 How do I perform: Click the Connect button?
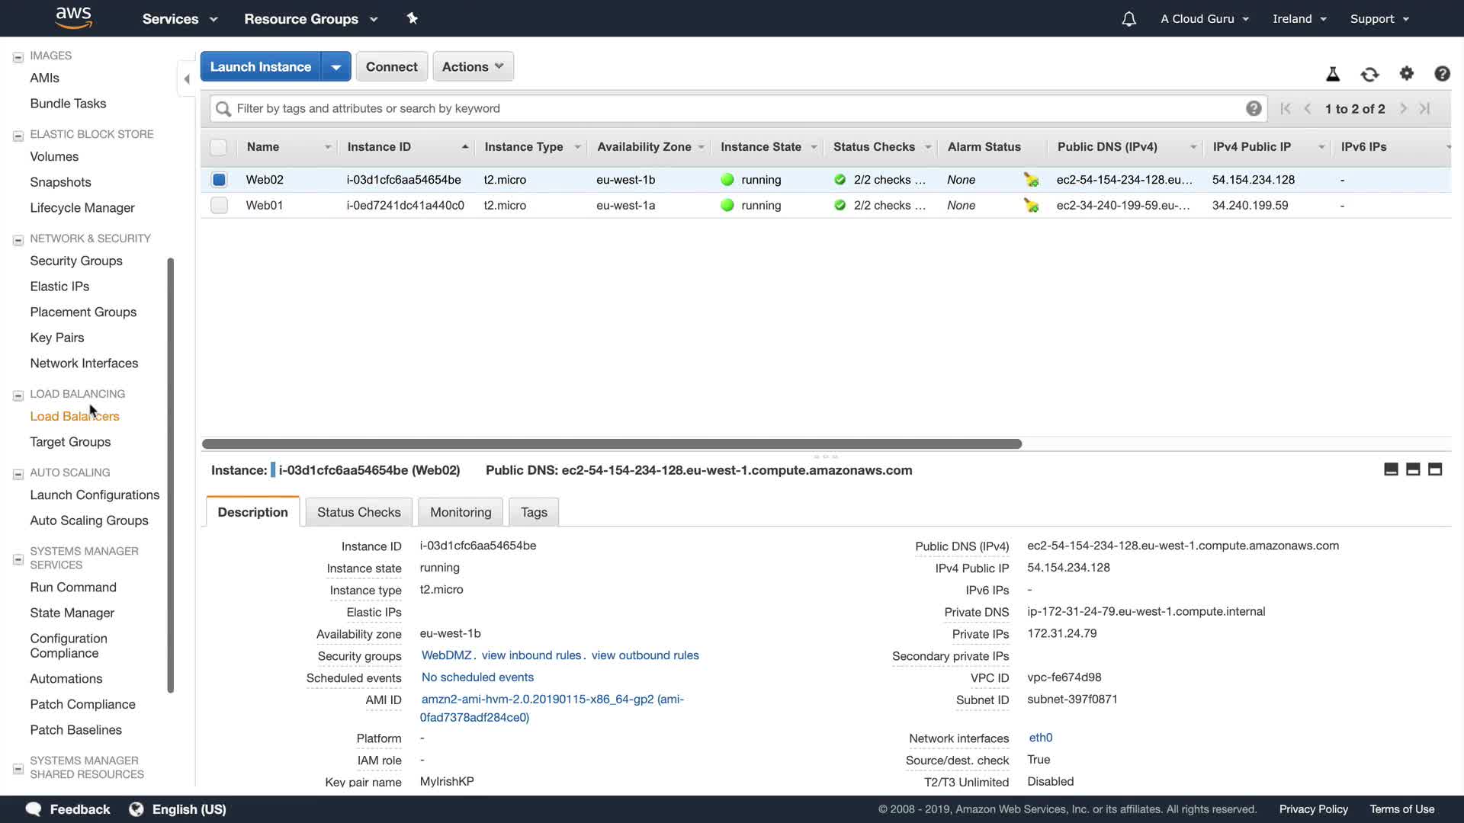coord(391,67)
